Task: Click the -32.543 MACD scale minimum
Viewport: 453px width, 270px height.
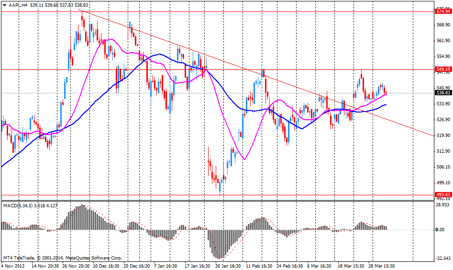Action: [443, 258]
